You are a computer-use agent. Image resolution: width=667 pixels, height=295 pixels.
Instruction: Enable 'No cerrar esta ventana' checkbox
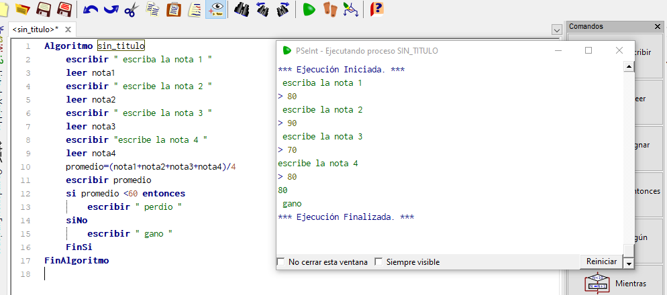pos(282,262)
